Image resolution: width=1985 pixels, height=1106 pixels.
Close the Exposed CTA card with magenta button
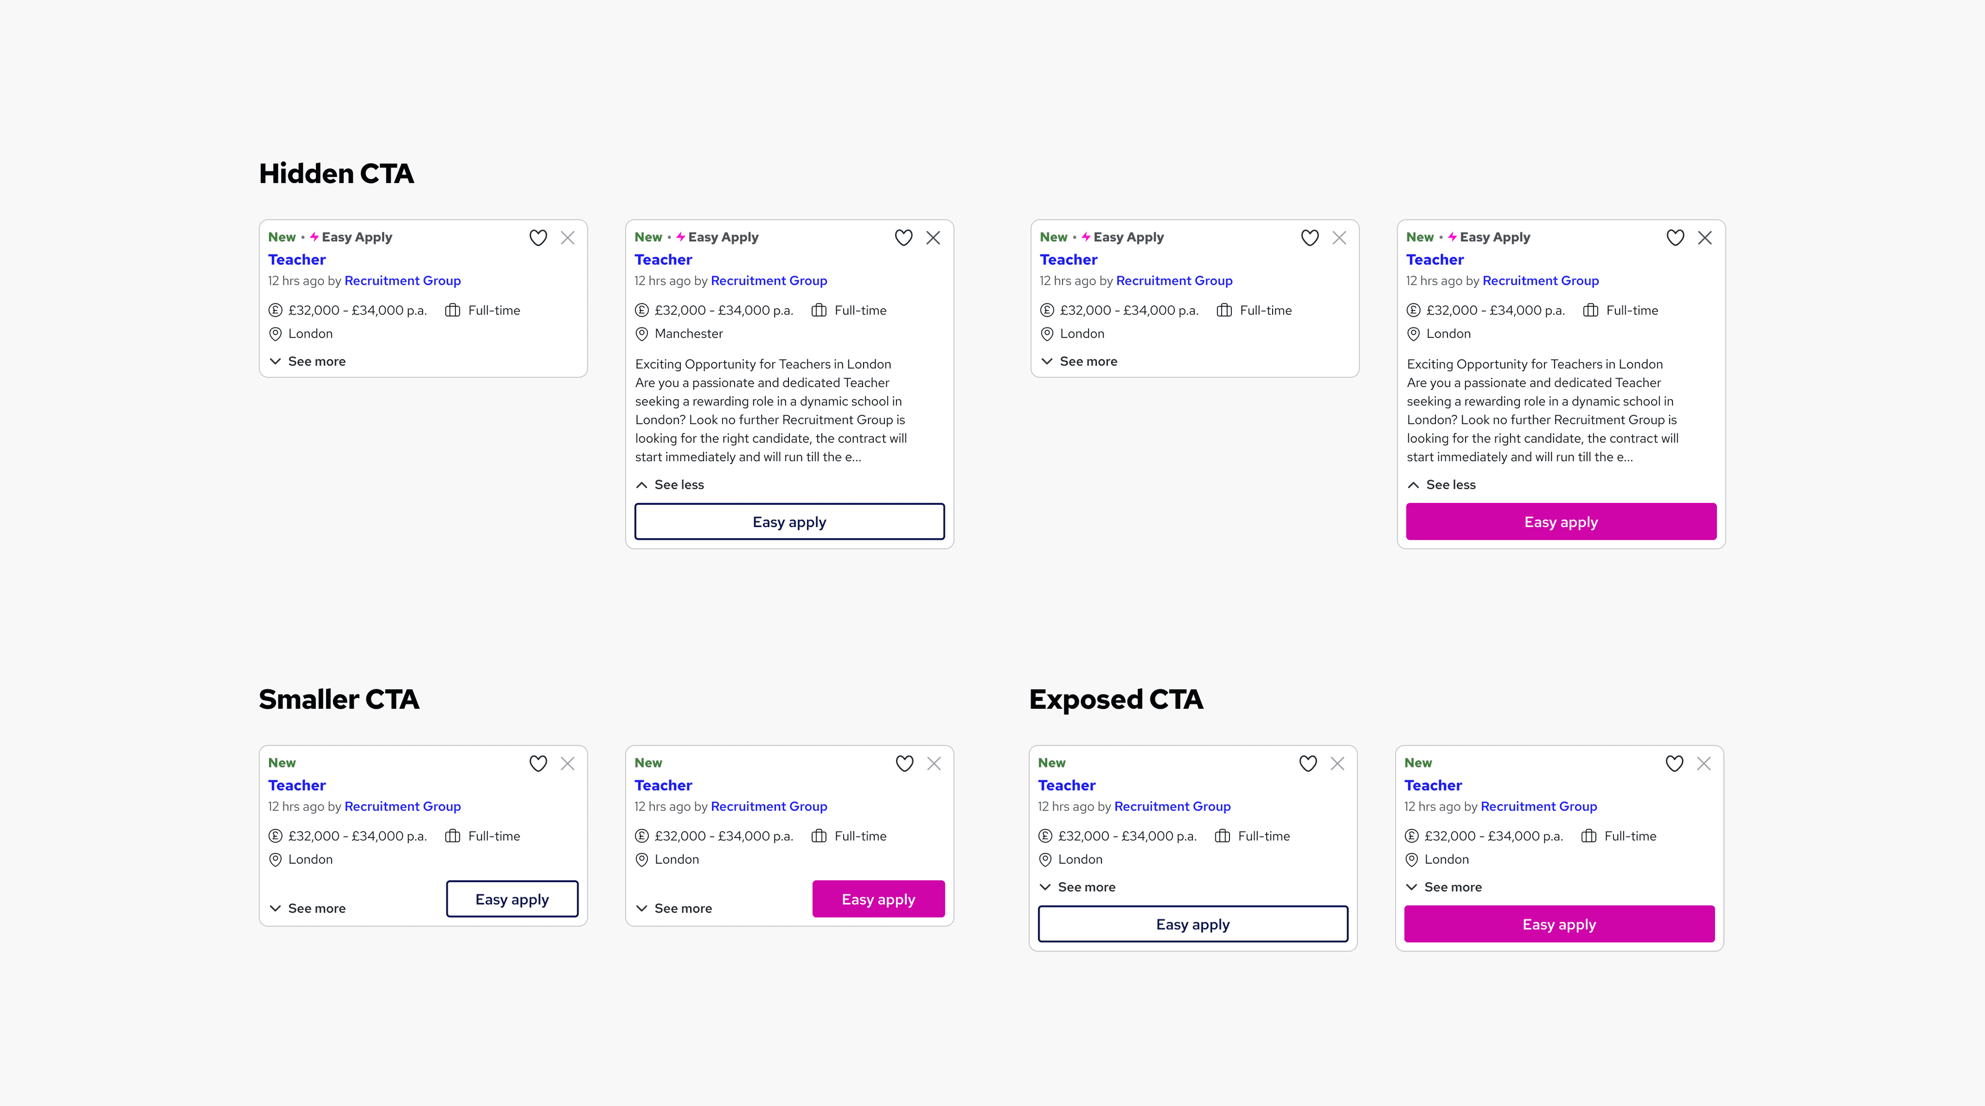(1704, 763)
